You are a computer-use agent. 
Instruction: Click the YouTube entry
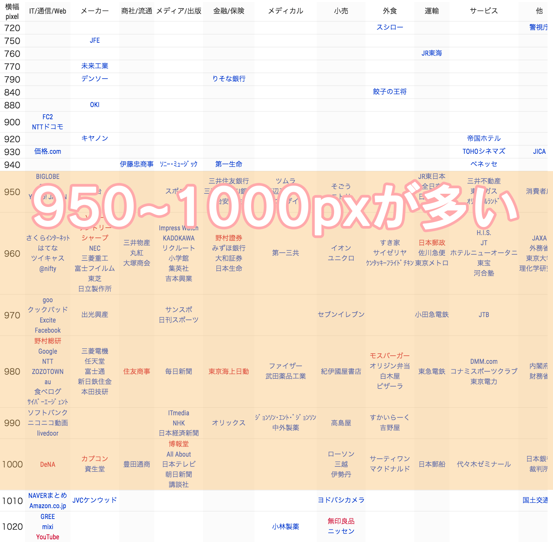pos(48,537)
